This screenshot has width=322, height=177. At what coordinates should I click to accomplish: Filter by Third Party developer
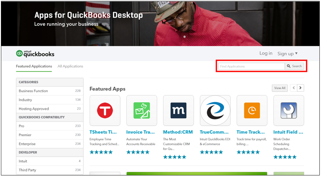tap(50, 170)
